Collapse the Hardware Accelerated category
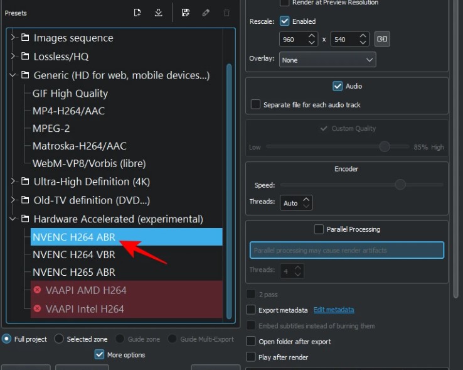The image size is (463, 370). 13,219
